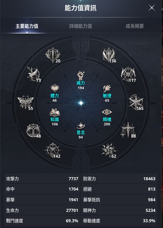Select the 主要能力值 tab

(x=27, y=26)
